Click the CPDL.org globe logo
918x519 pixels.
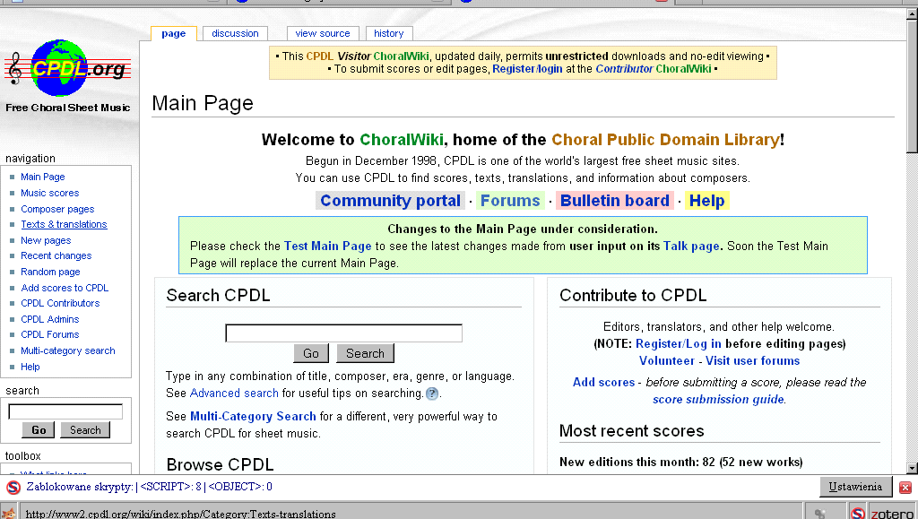67,68
